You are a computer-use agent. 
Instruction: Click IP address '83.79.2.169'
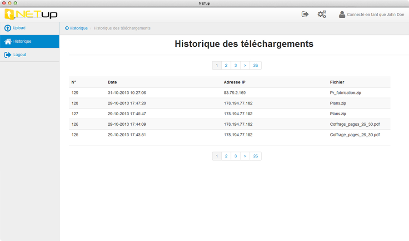pyautogui.click(x=235, y=93)
